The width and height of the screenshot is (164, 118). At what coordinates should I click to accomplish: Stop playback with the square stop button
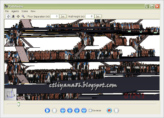pos(54,111)
